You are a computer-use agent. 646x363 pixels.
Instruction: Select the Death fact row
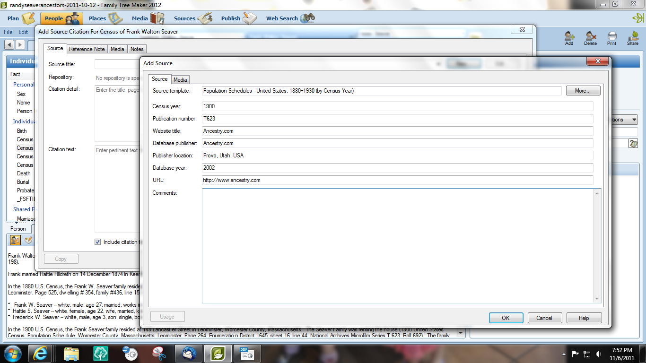(24, 173)
